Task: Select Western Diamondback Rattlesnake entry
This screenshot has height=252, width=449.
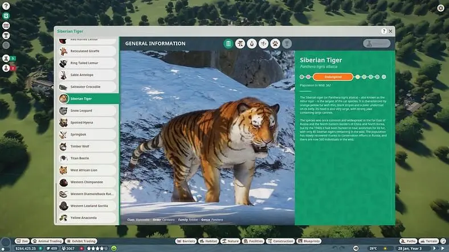Action: [87, 194]
